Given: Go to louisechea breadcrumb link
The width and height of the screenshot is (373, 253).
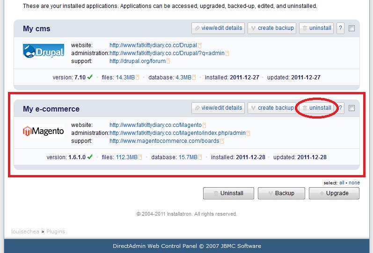Looking at the screenshot, I should (25, 232).
